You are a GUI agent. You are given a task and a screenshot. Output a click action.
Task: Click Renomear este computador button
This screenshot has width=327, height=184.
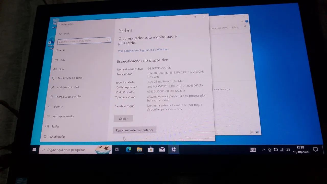[134, 130]
